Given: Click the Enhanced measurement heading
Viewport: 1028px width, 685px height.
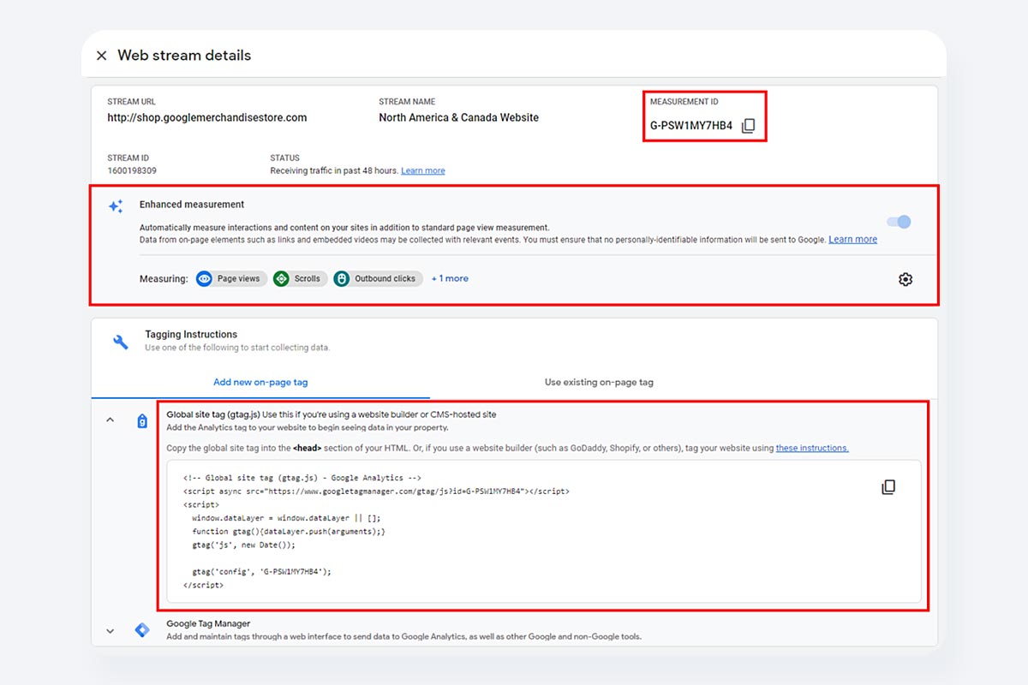Looking at the screenshot, I should pos(192,205).
